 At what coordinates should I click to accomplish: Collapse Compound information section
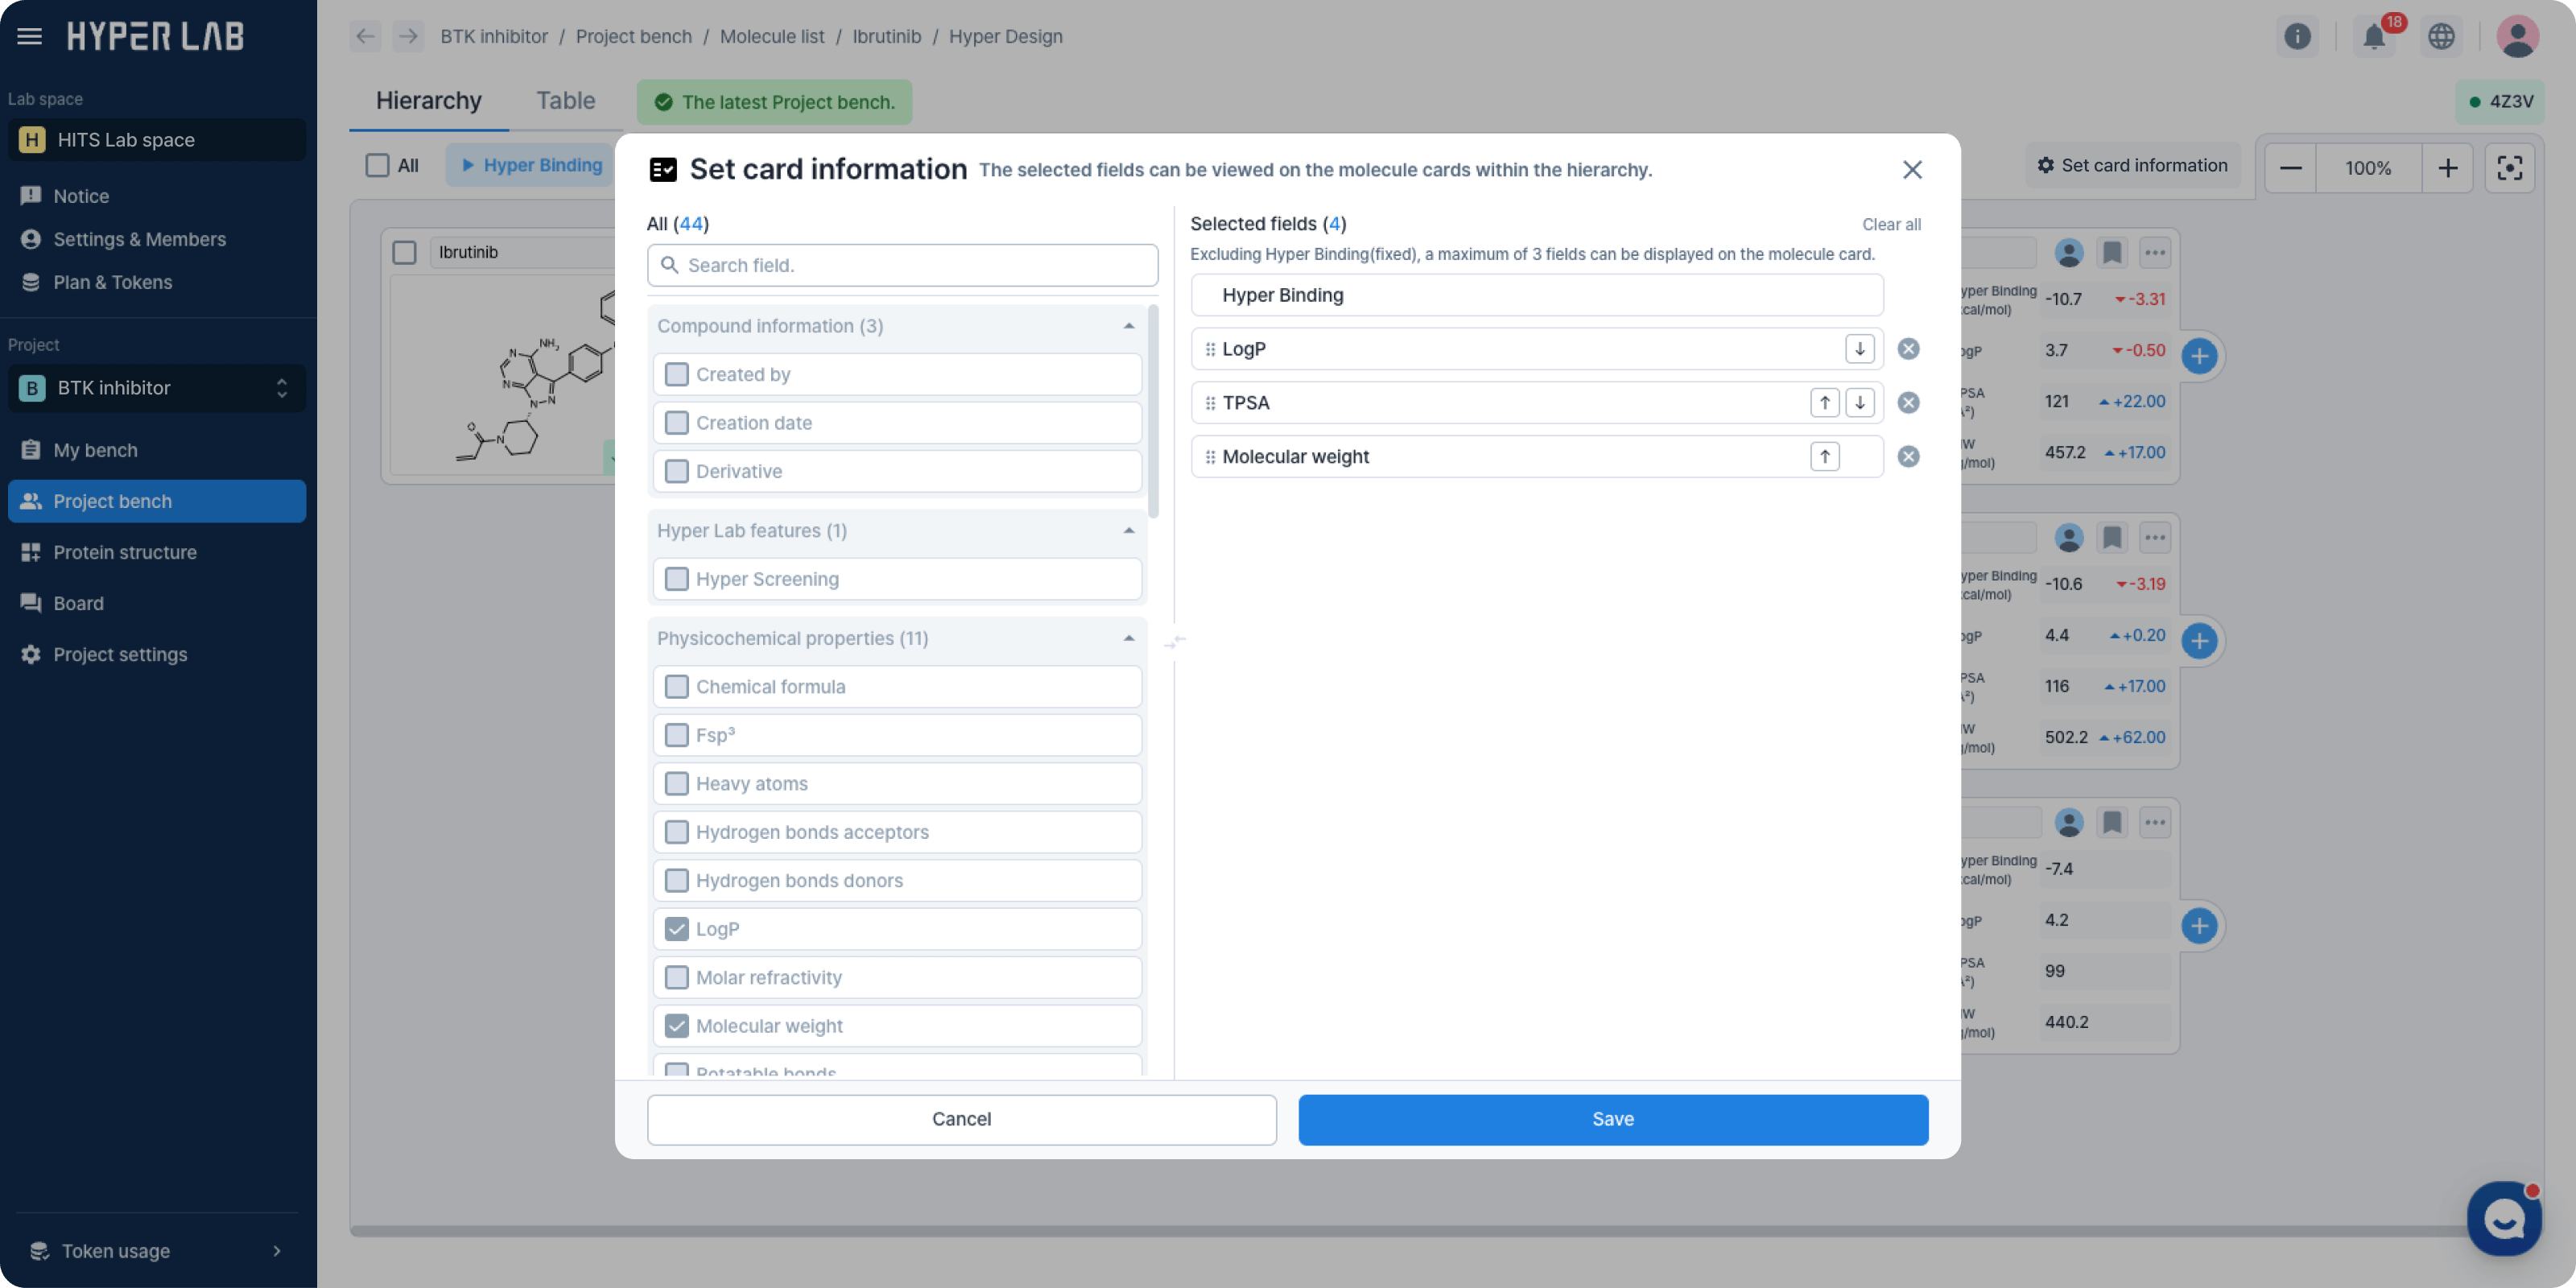[x=1128, y=327]
